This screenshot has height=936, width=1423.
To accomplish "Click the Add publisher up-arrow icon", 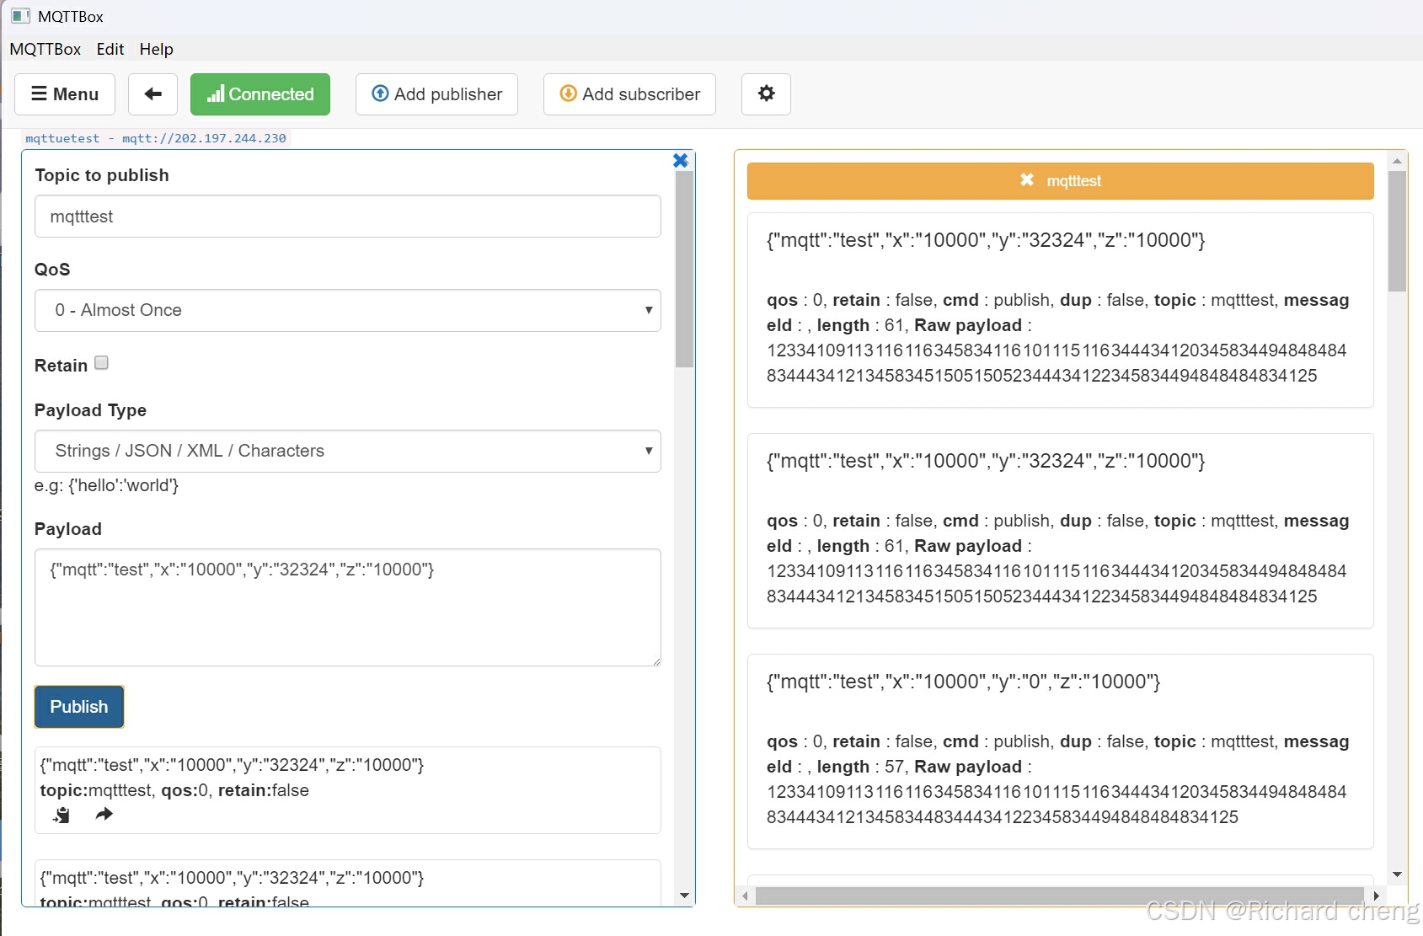I will point(381,94).
